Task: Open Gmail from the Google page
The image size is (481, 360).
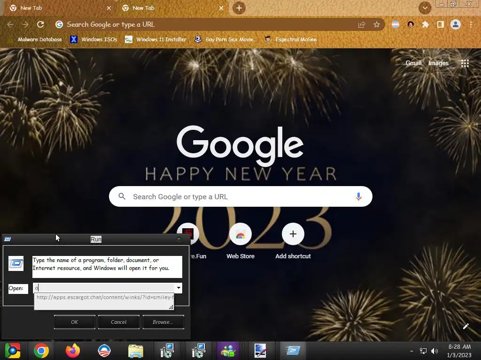Action: point(413,63)
